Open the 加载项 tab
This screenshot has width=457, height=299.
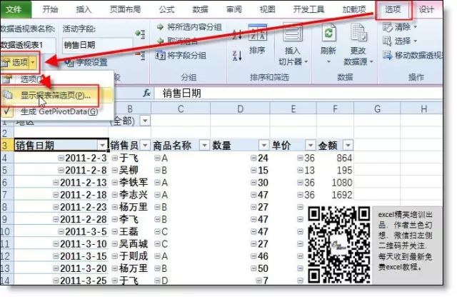354,9
